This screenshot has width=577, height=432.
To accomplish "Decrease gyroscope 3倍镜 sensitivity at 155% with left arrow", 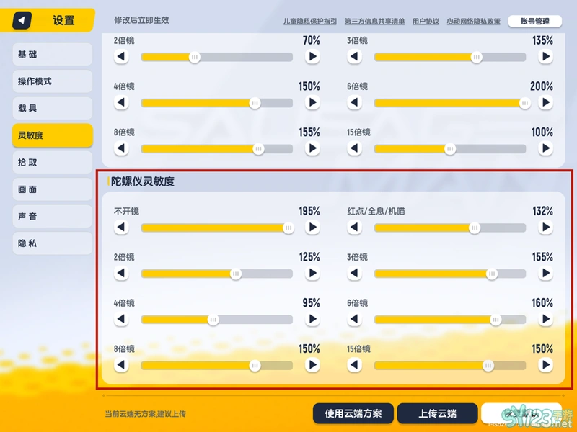I will (354, 274).
